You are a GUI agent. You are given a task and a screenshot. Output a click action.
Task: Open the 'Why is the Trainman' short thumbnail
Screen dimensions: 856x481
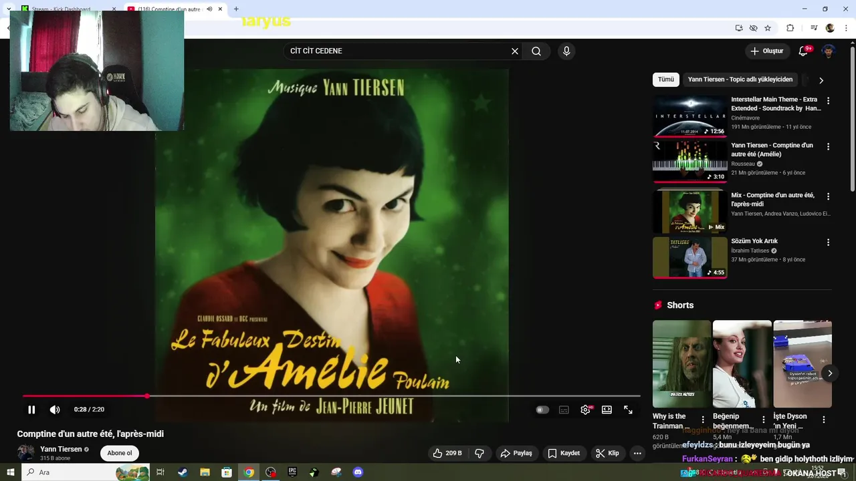pyautogui.click(x=681, y=364)
